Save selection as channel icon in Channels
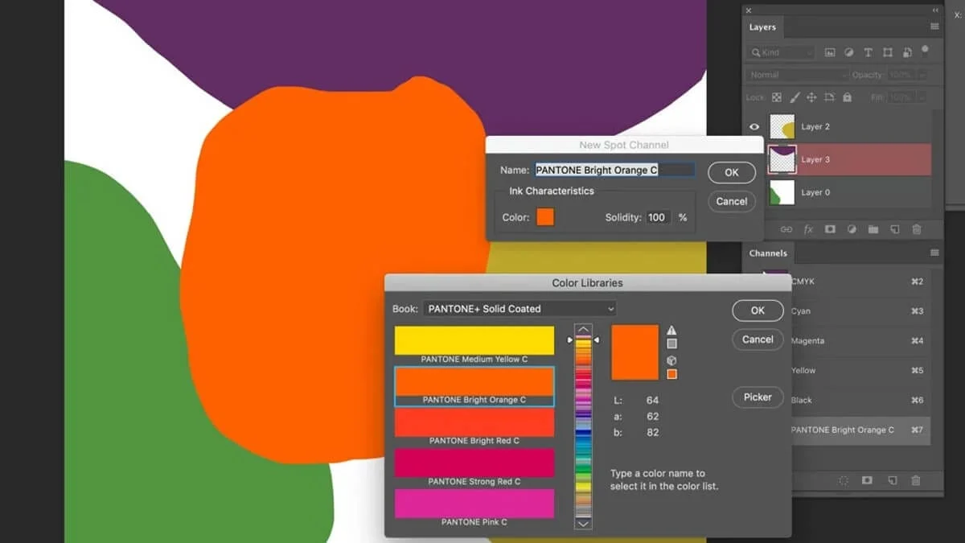The image size is (965, 543). point(868,480)
